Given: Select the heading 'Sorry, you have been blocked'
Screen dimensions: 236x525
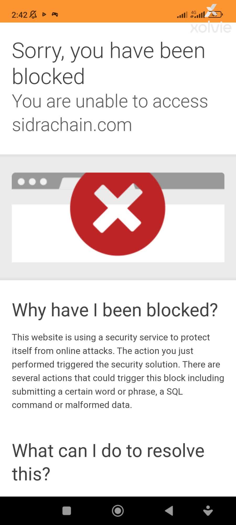Looking at the screenshot, I should [x=109, y=62].
